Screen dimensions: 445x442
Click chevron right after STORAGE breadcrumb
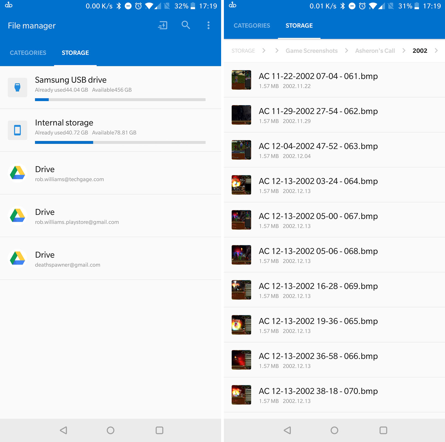tap(264, 51)
